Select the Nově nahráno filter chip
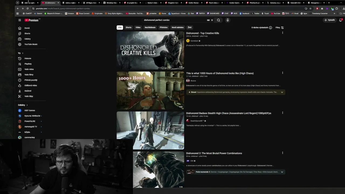 click(178, 27)
